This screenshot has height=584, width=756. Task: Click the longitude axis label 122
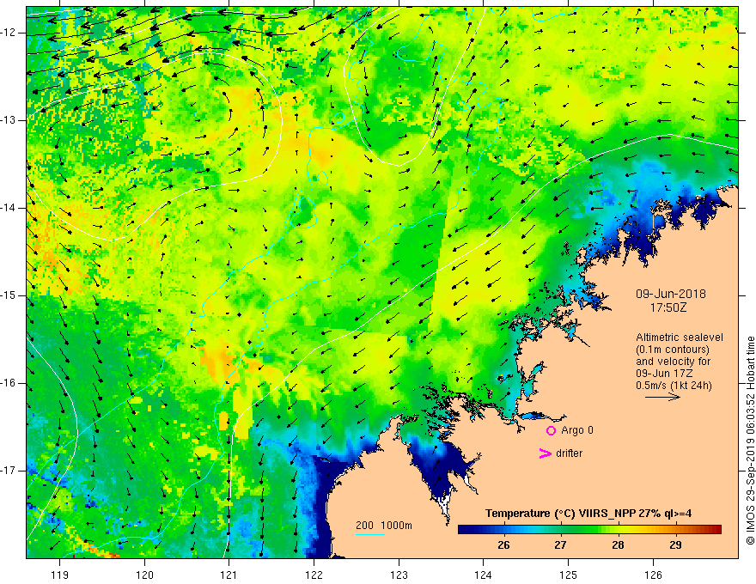314,575
